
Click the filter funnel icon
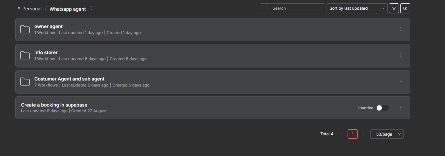pos(394,8)
